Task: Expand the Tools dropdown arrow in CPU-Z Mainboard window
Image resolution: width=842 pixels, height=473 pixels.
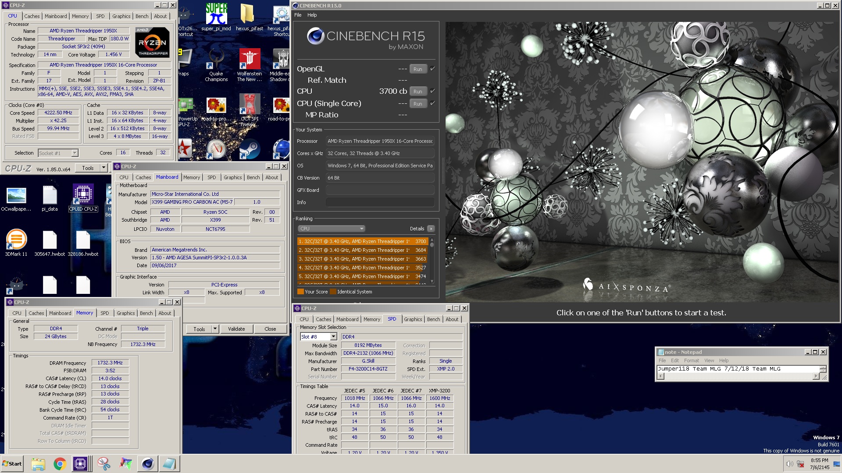Action: 215,329
